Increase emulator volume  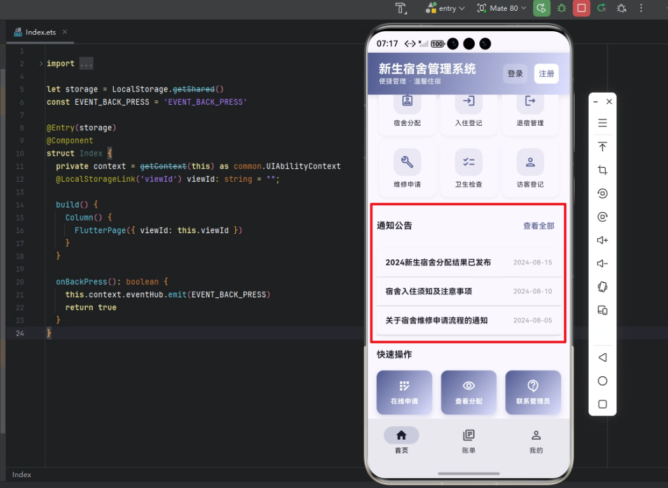point(603,240)
